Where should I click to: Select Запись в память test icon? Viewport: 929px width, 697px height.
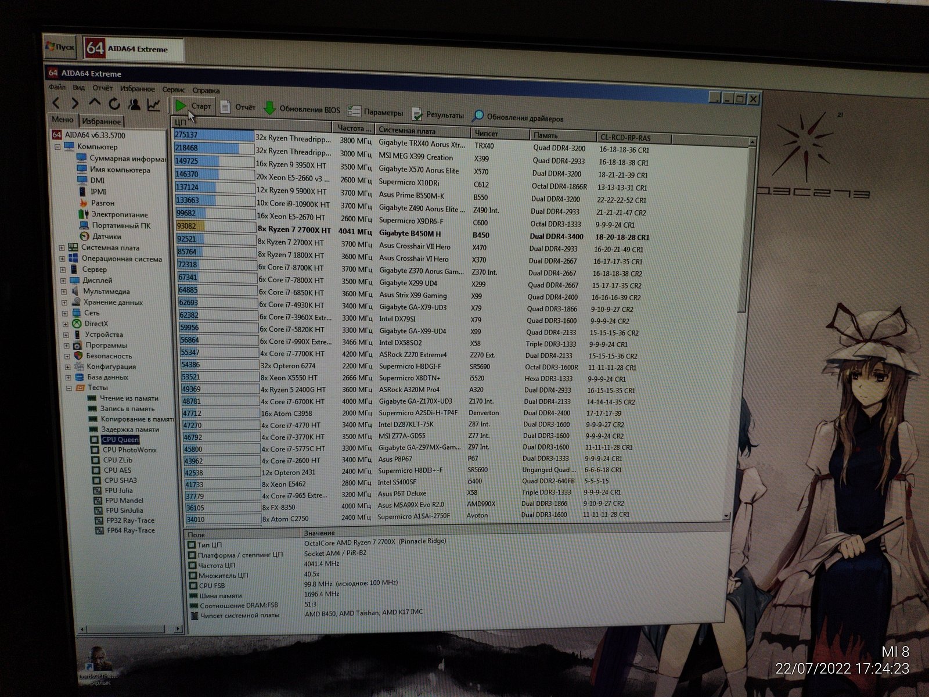pyautogui.click(x=91, y=409)
